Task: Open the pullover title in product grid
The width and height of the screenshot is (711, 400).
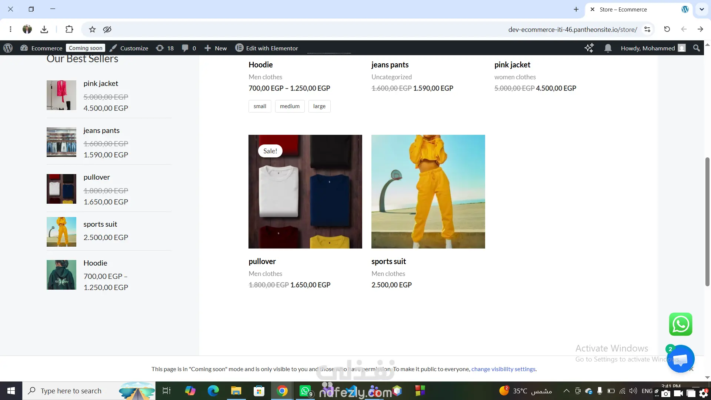Action: click(x=262, y=261)
